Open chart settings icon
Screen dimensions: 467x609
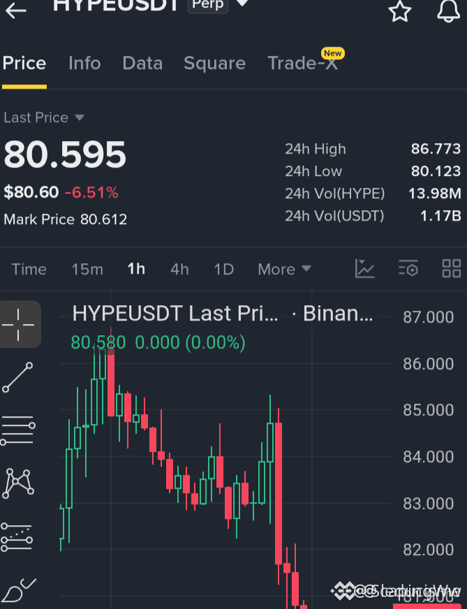[408, 268]
